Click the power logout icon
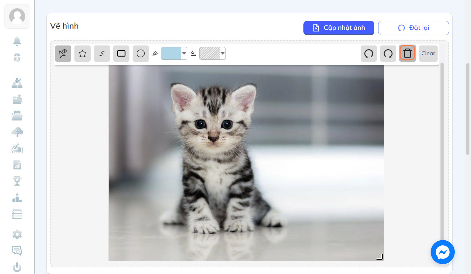The height and width of the screenshot is (274, 471). pos(17,267)
